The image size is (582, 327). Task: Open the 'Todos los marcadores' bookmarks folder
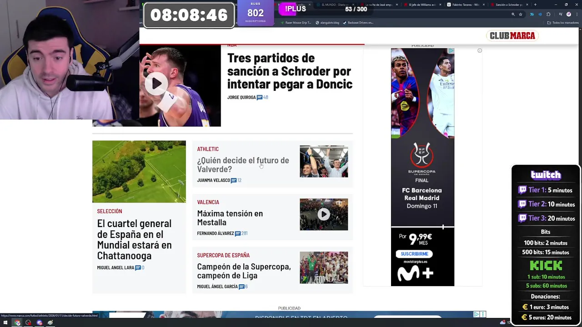click(563, 23)
